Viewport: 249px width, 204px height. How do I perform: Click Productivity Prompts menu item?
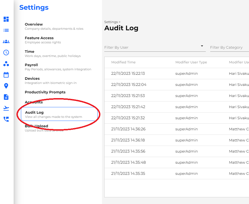click(x=45, y=92)
